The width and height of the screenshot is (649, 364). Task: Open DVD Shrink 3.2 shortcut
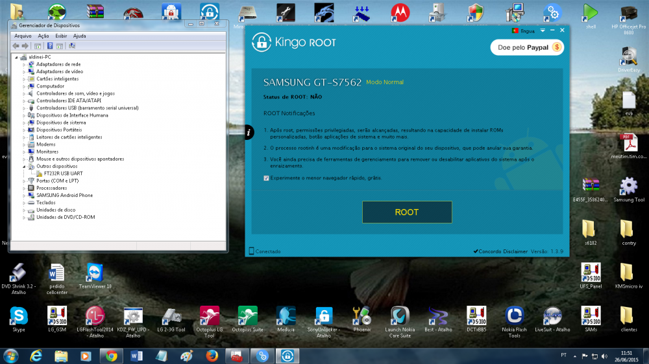click(x=19, y=279)
